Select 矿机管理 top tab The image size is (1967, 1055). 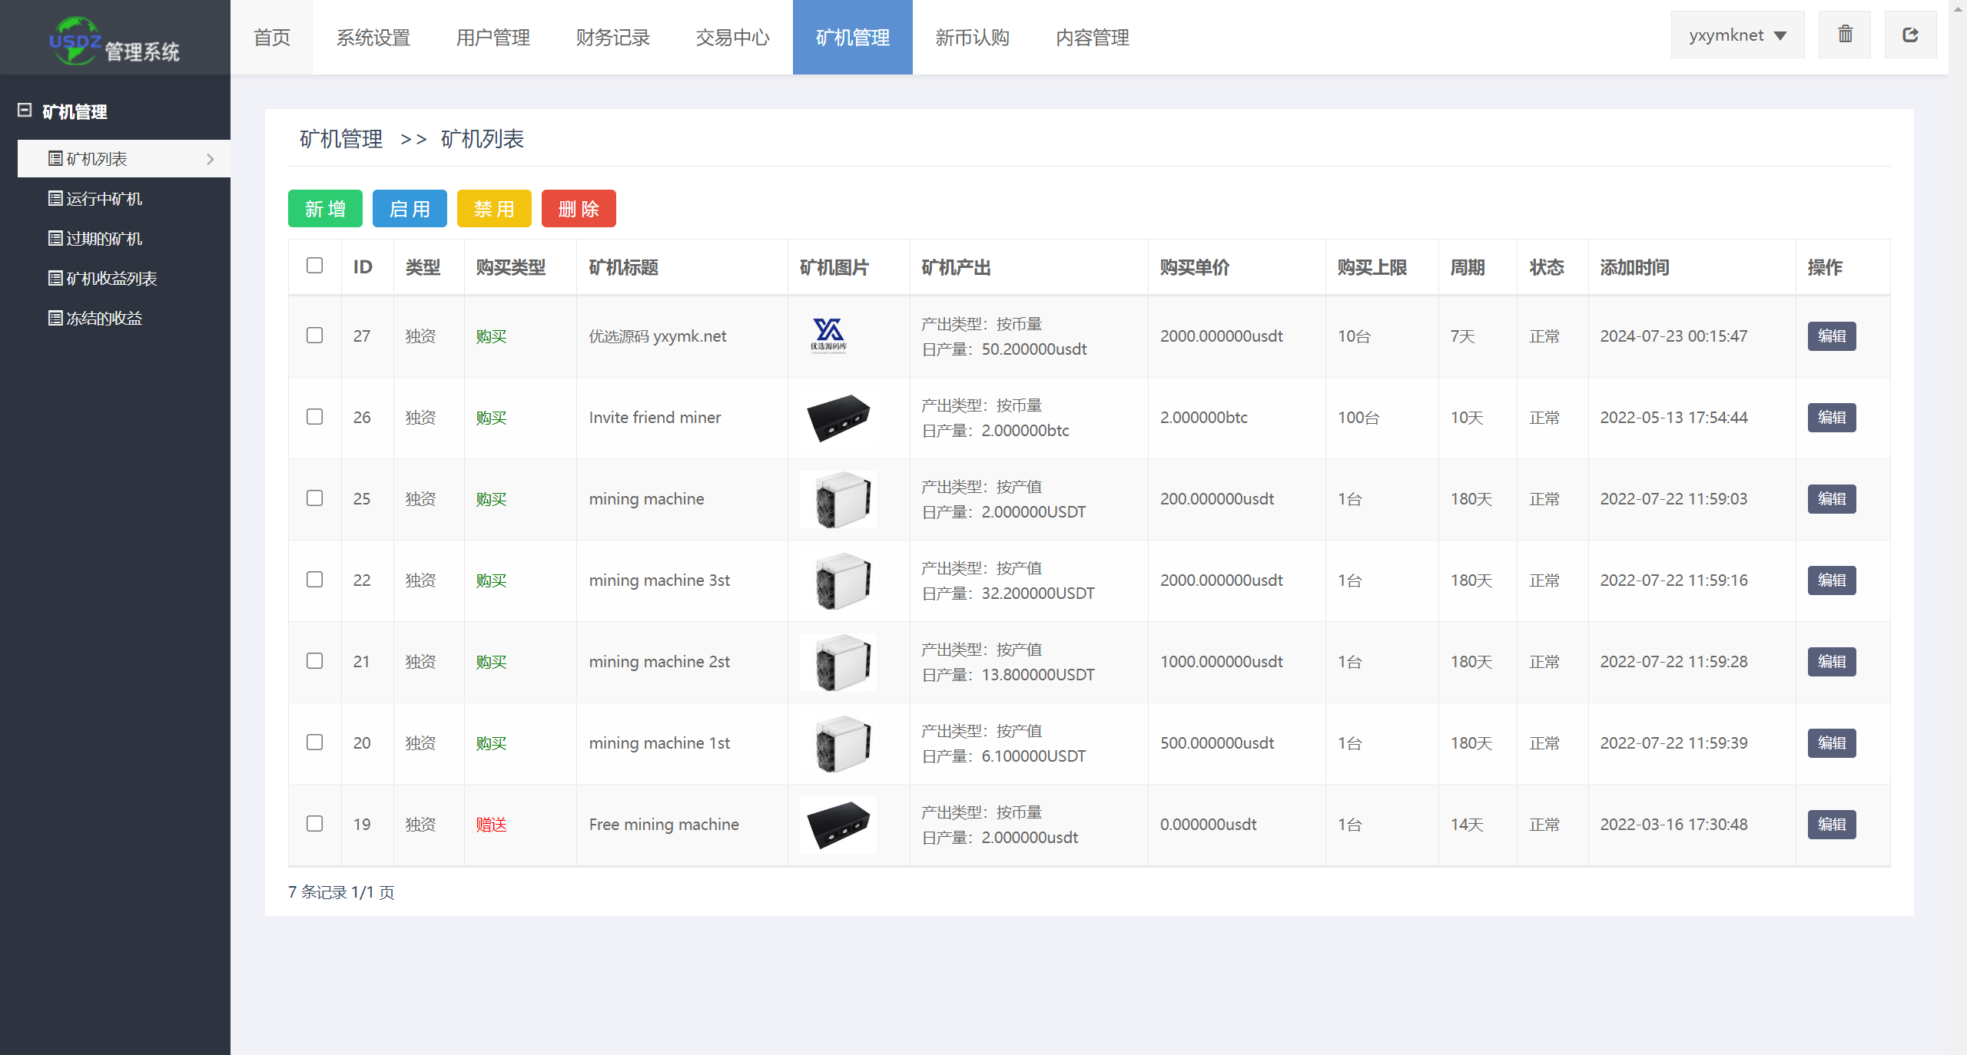point(853,37)
